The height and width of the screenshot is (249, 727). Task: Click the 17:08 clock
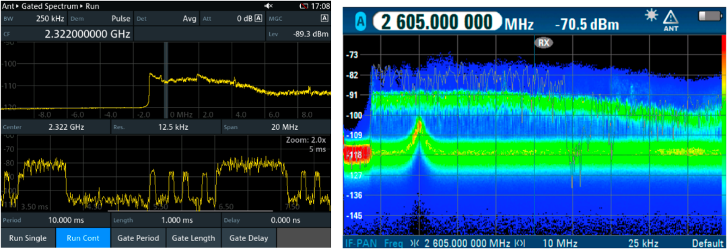[x=320, y=6]
